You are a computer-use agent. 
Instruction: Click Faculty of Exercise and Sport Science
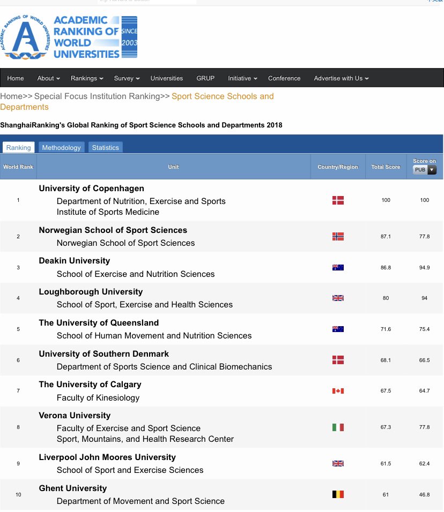pos(129,428)
